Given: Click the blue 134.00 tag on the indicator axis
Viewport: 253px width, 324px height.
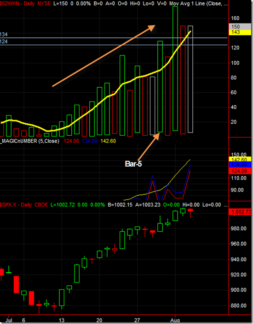Looking at the screenshot, I should [x=240, y=165].
